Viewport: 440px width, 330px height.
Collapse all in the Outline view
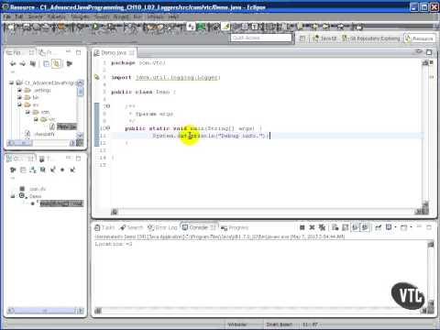[x=23, y=170]
